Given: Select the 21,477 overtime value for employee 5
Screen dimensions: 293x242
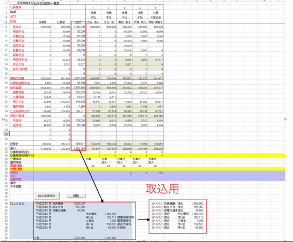Looking at the screenshot, I should (x=159, y=60).
